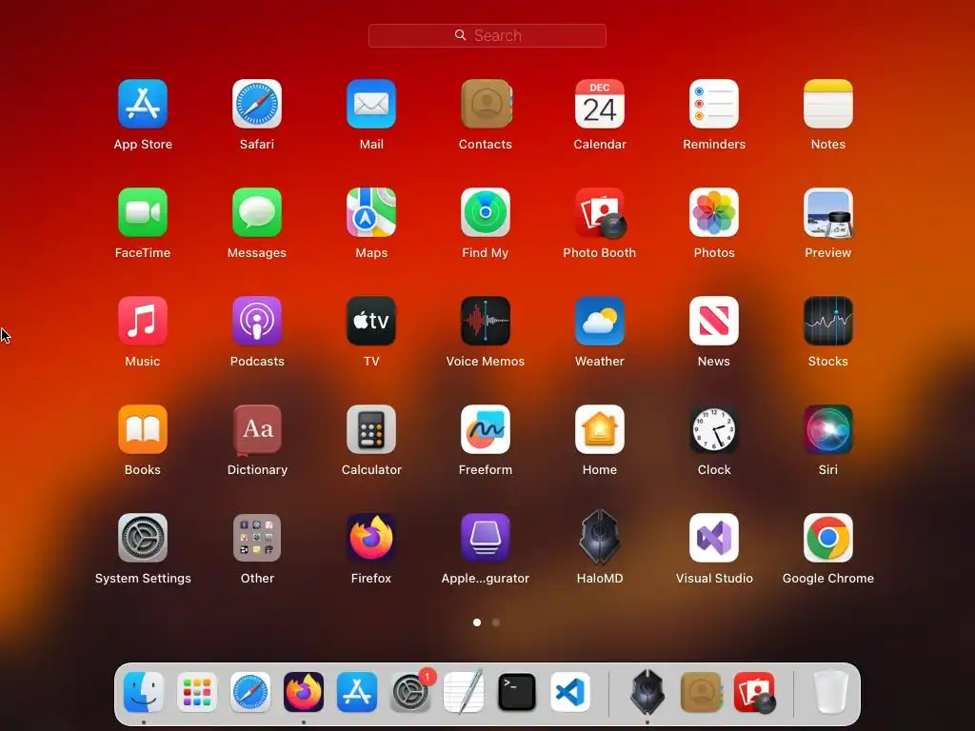Click the Launchpad icon in the Dock
This screenshot has height=731, width=975.
tap(197, 692)
